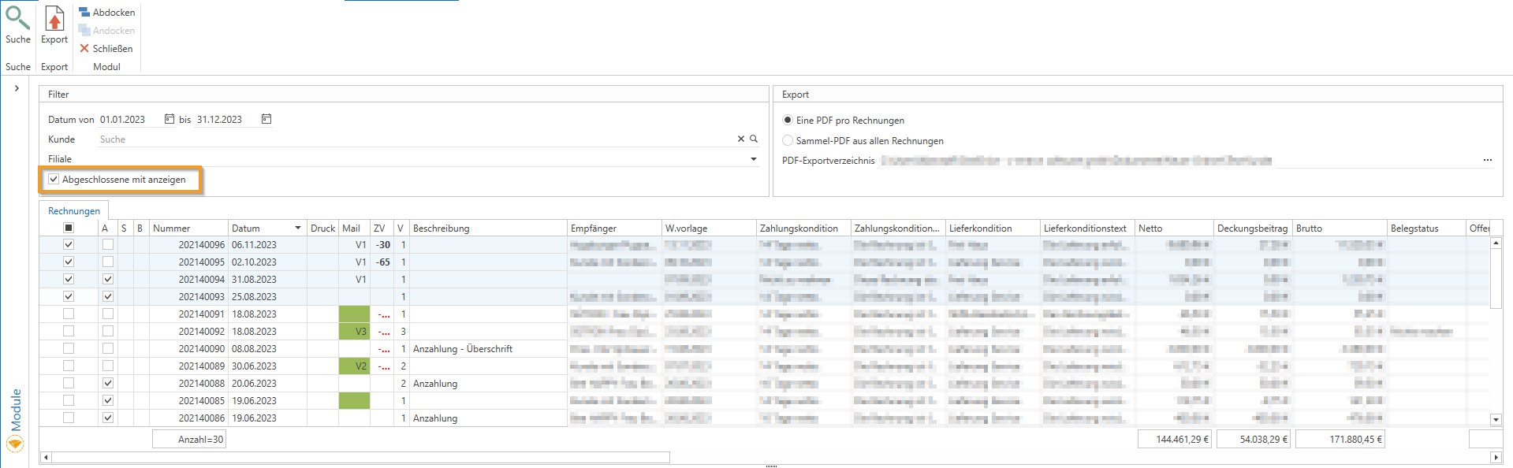
Task: Open Datum column sort dropdown arrow
Action: point(298,228)
